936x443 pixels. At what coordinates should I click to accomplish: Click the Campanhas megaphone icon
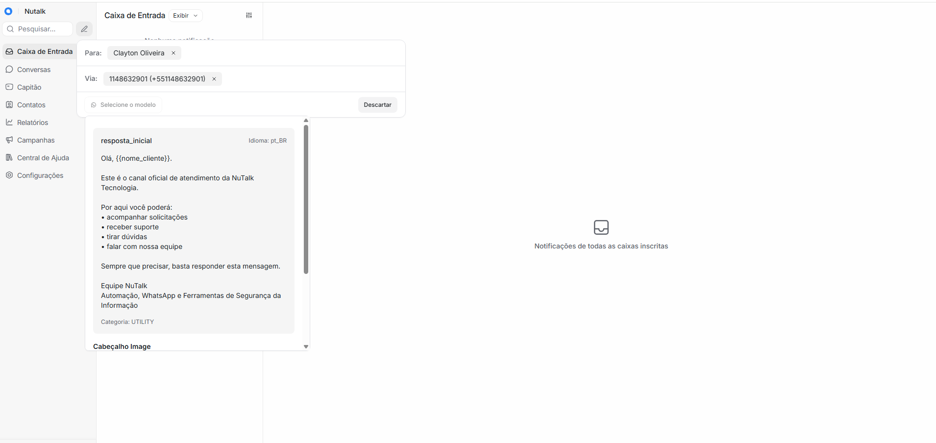tap(9, 140)
